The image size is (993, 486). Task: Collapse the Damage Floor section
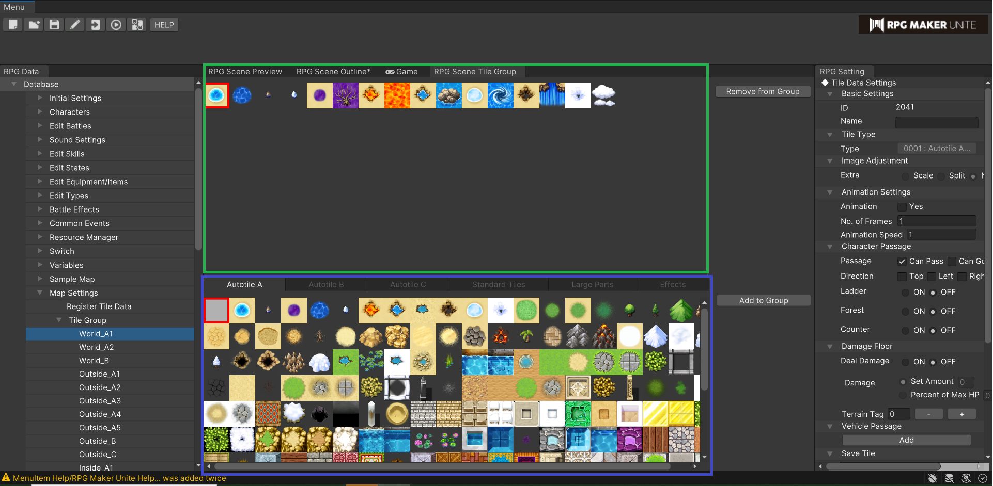pos(830,347)
